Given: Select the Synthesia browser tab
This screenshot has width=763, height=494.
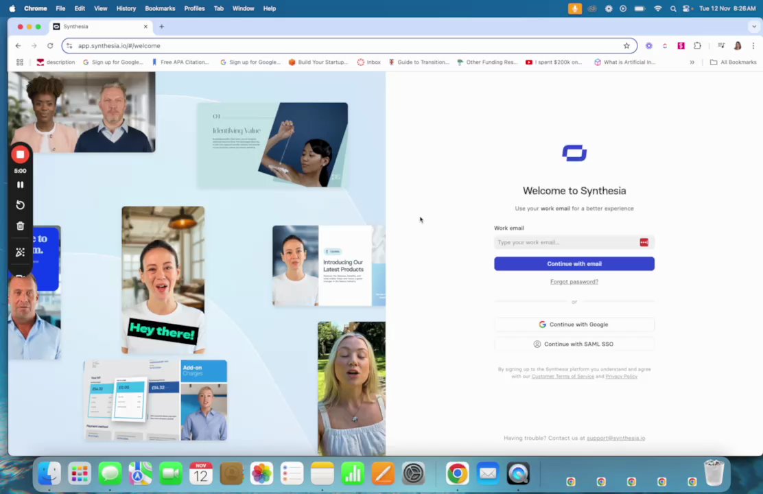Looking at the screenshot, I should coord(100,27).
